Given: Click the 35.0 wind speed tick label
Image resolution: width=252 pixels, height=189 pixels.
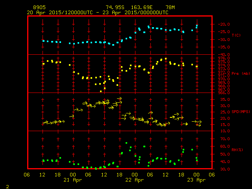Looking at the screenshot, I should [x=225, y=100].
